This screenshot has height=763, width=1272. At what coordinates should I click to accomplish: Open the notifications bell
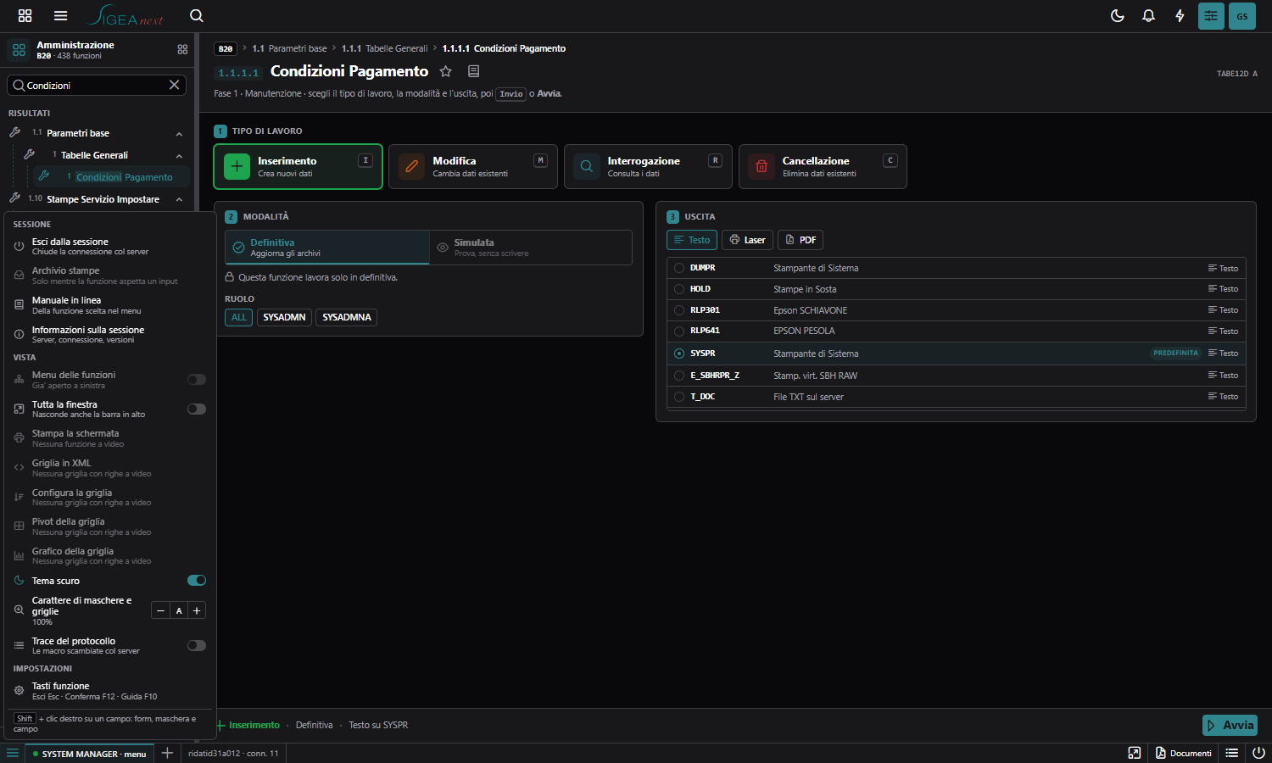tap(1149, 16)
